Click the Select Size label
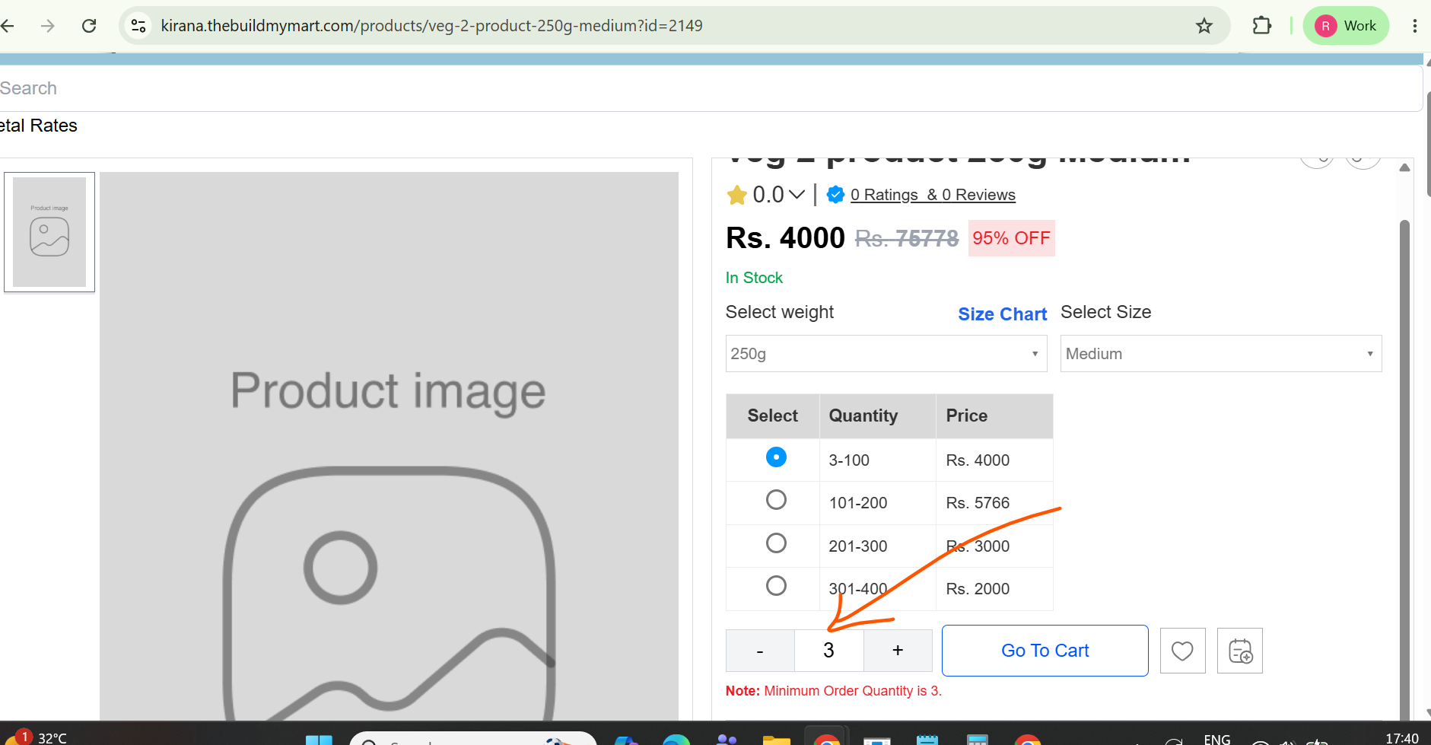The height and width of the screenshot is (745, 1431). 1106,312
